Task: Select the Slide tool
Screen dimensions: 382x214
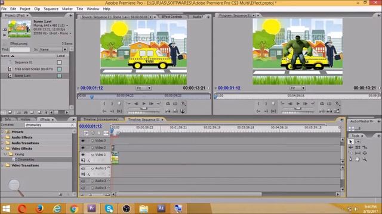Action: click(x=365, y=153)
